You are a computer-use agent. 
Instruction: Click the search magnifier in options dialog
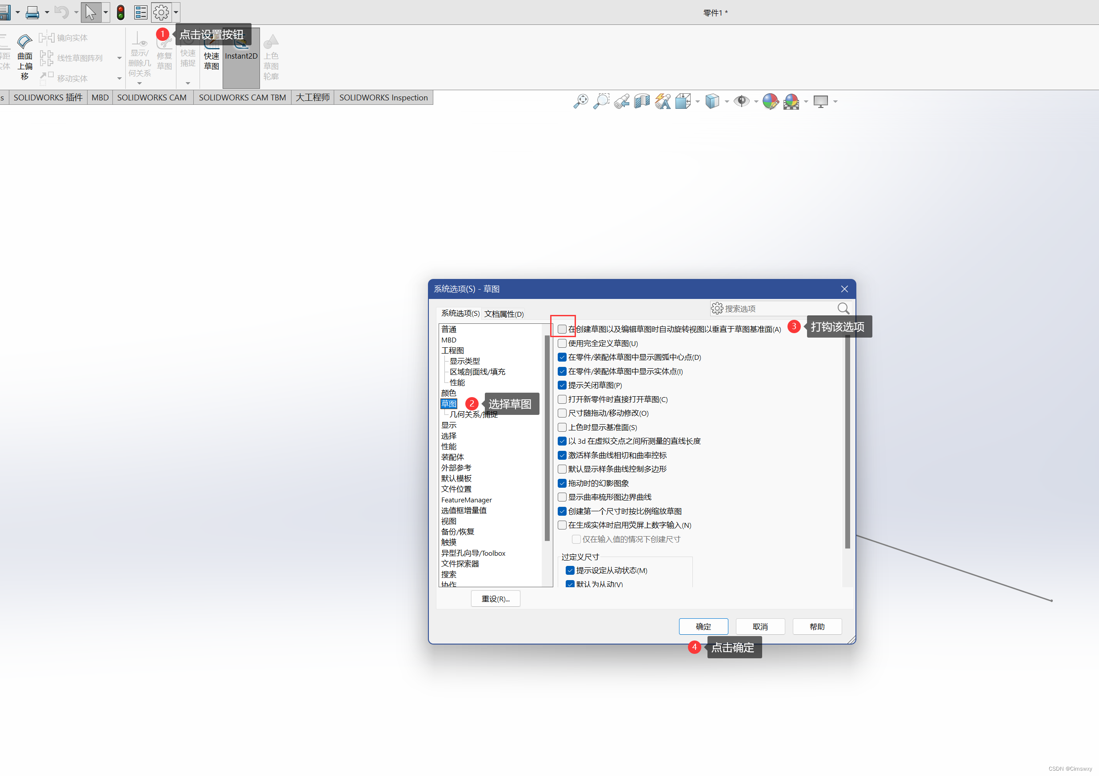(x=843, y=309)
